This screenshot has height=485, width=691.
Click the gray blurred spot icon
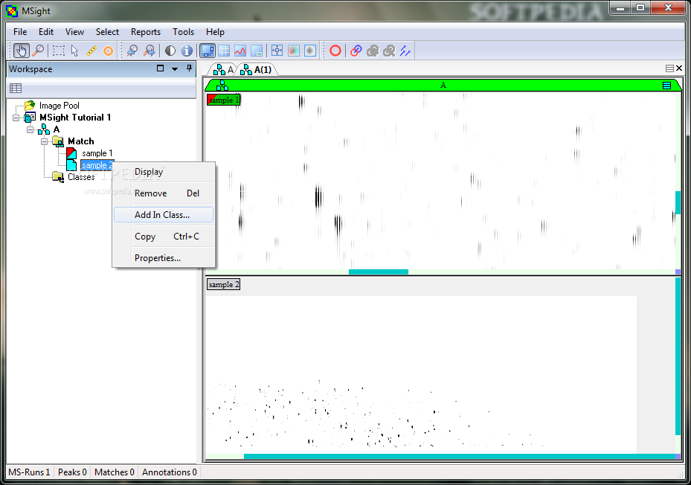pos(310,51)
